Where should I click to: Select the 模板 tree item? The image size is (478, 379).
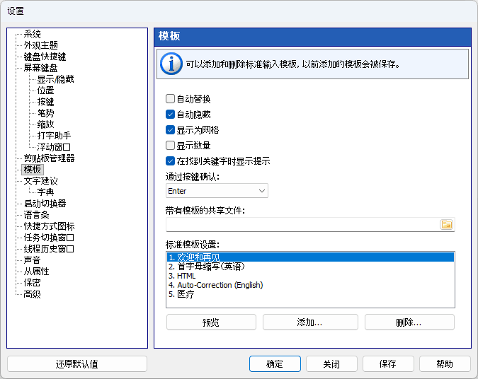(x=33, y=170)
